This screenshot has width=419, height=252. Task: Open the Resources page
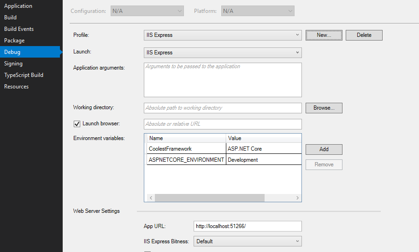(16, 87)
